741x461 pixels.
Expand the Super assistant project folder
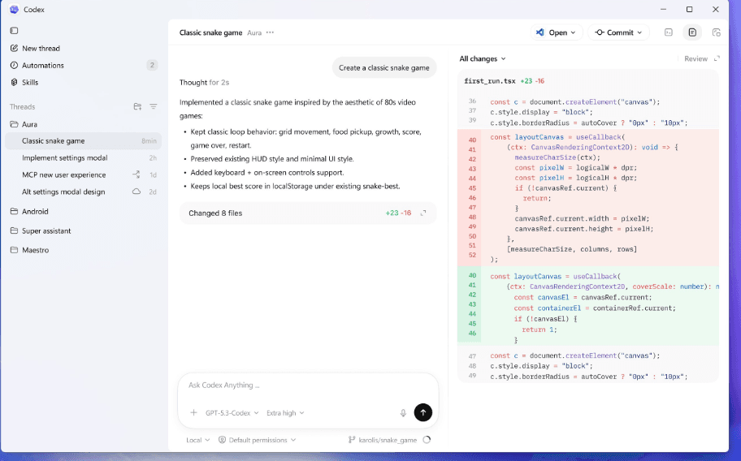[x=41, y=230]
